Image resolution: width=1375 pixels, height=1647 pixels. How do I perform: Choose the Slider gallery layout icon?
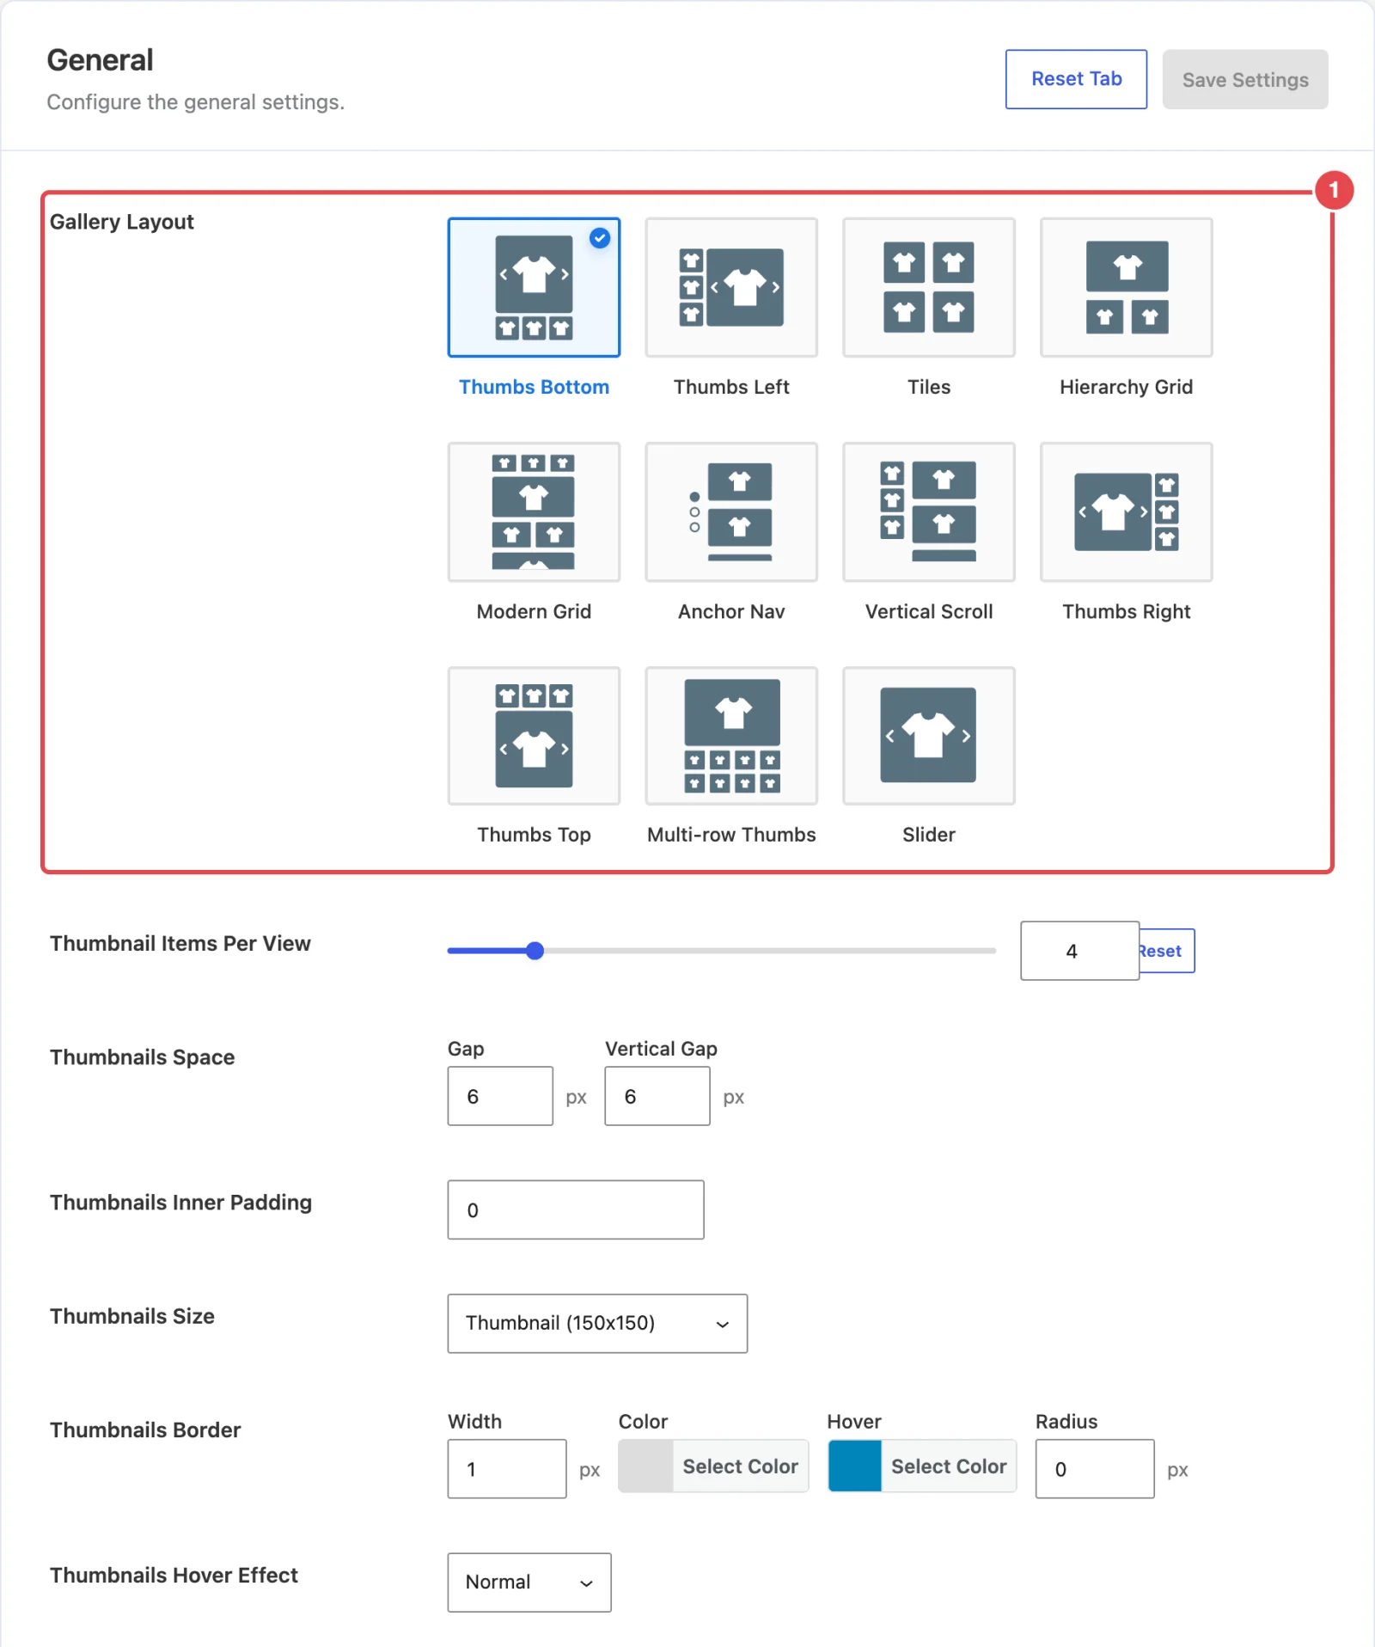point(929,736)
